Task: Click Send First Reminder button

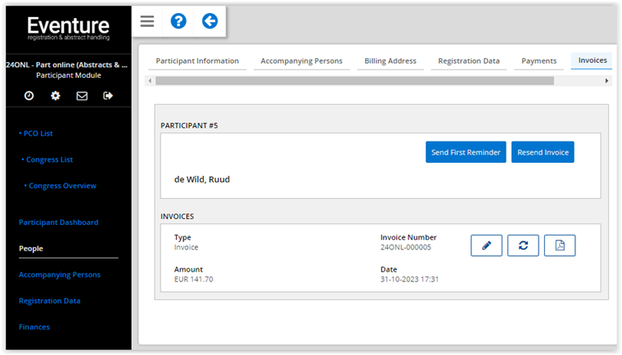Action: pyautogui.click(x=466, y=152)
